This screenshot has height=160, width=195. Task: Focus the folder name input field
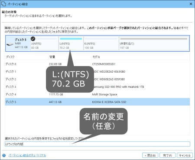click(x=97, y=144)
